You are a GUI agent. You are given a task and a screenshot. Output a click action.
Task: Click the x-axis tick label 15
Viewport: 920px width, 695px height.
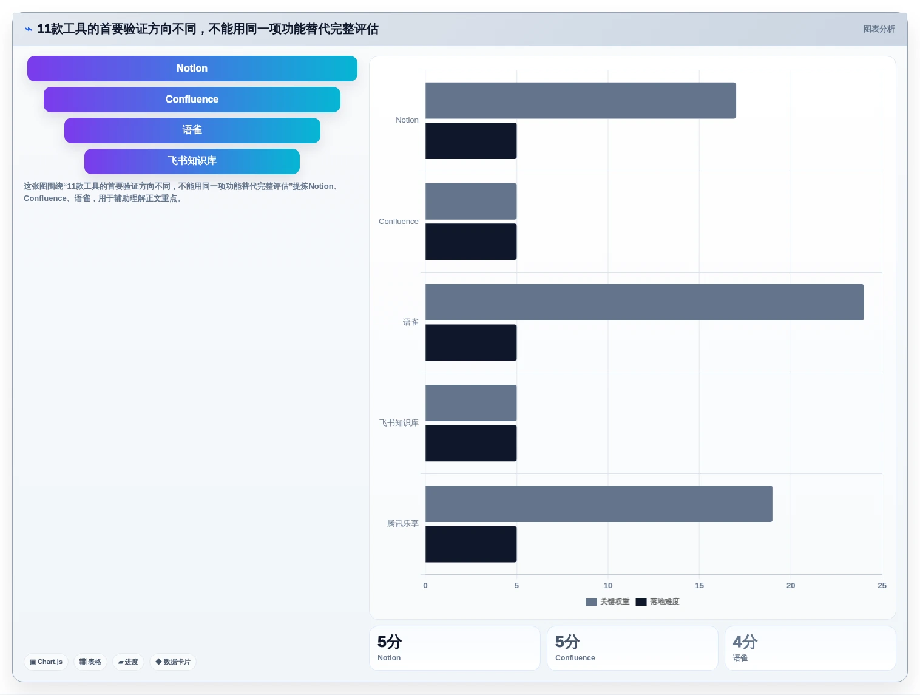(699, 586)
